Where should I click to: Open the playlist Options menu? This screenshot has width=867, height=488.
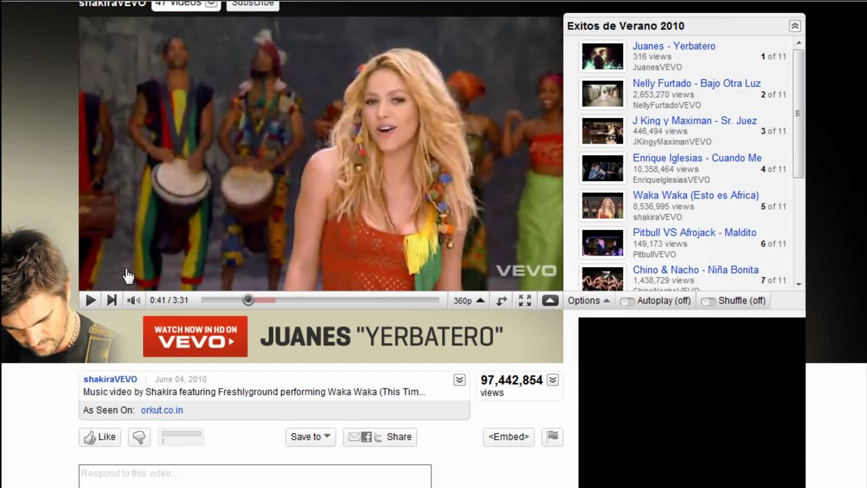588,300
